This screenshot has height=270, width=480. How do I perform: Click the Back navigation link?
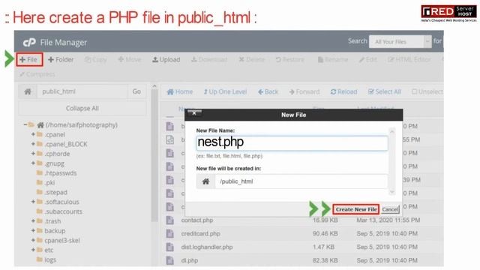point(268,91)
